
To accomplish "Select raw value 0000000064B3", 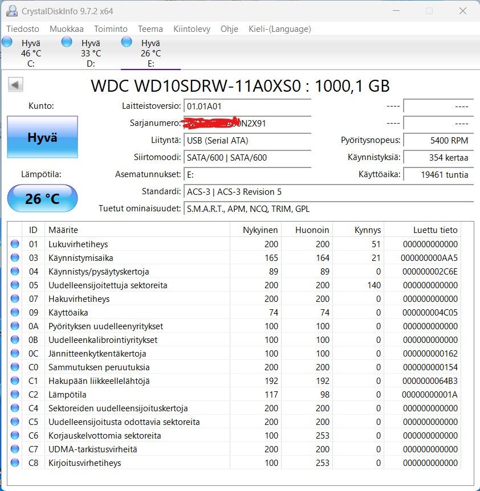I will coord(430,380).
